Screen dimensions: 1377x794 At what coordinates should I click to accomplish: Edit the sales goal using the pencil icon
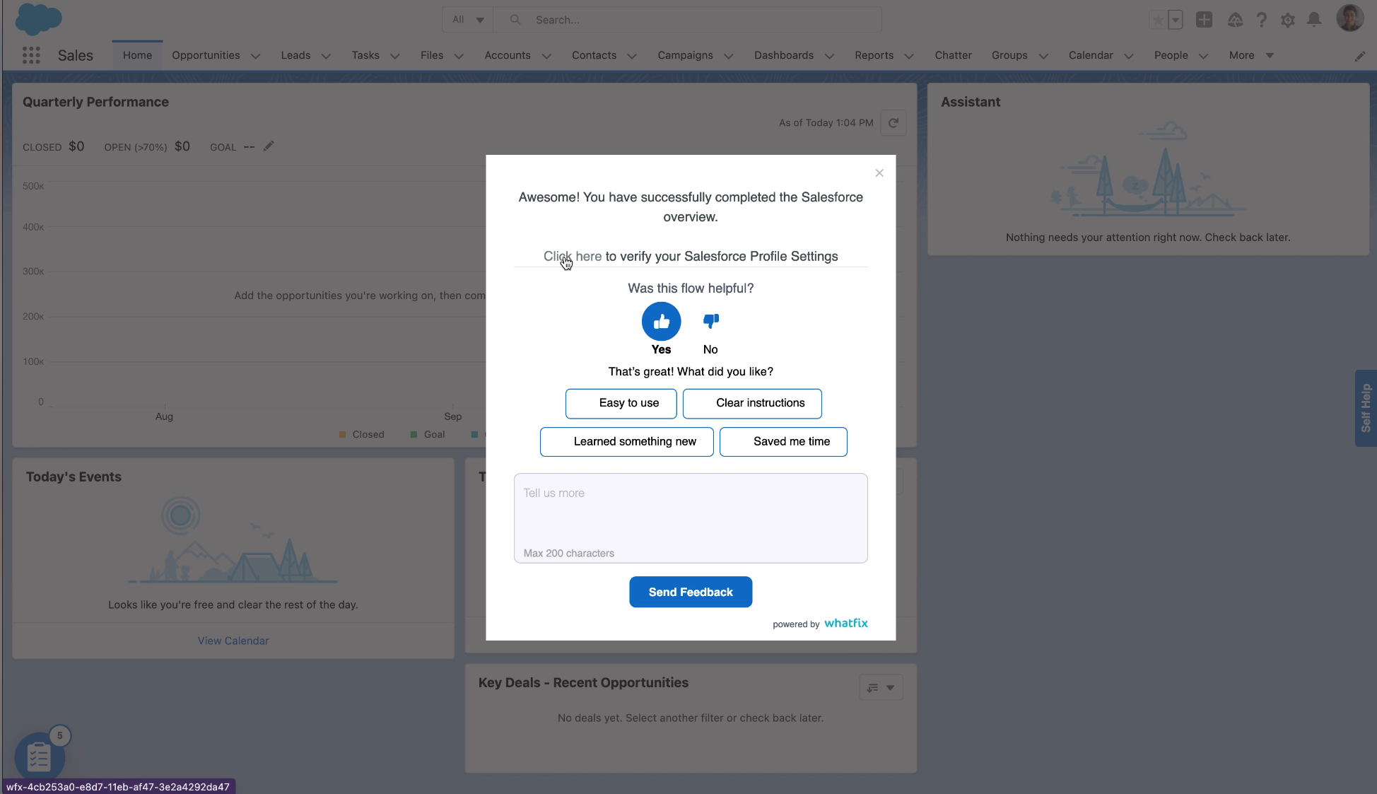click(x=268, y=146)
